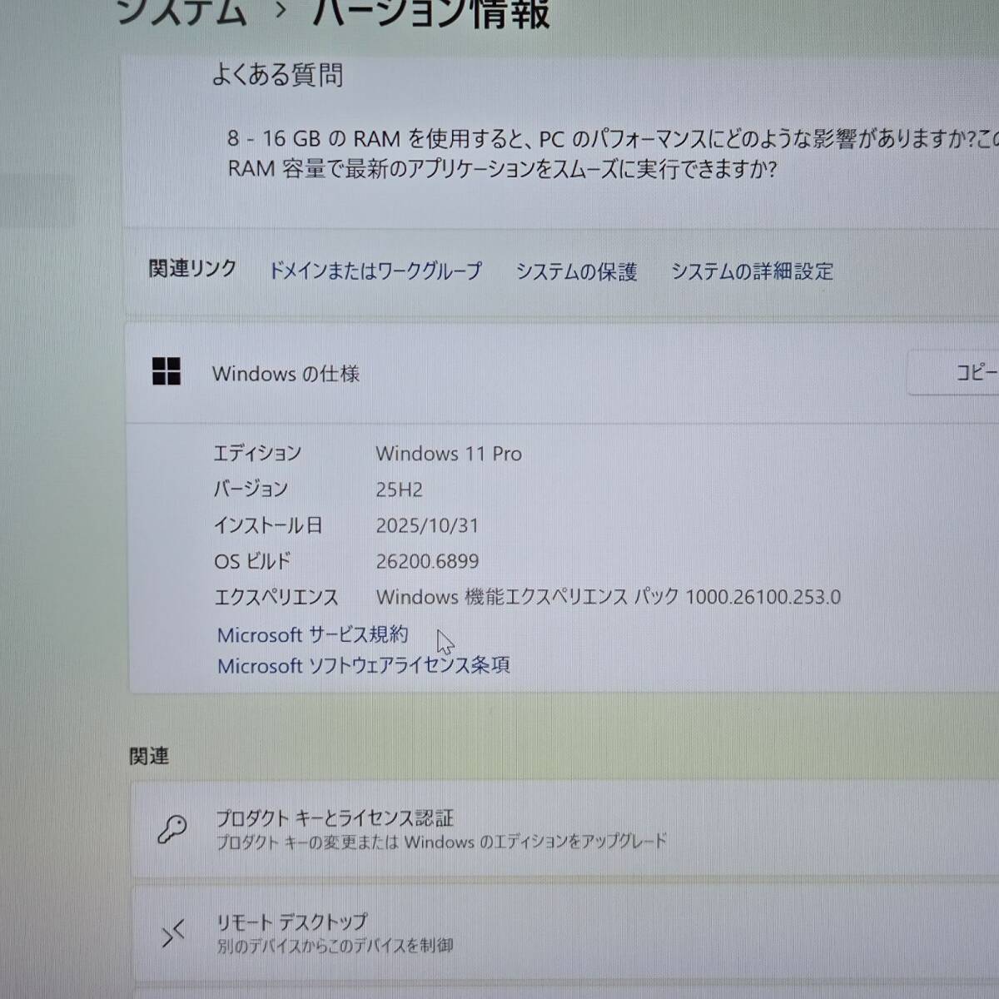Open システムの保護 link
Viewport: 999px width, 999px height.
click(x=576, y=271)
